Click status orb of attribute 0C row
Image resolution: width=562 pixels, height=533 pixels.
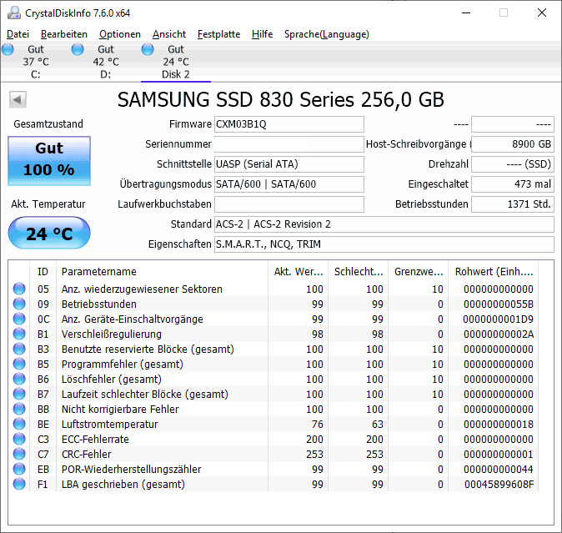19,319
